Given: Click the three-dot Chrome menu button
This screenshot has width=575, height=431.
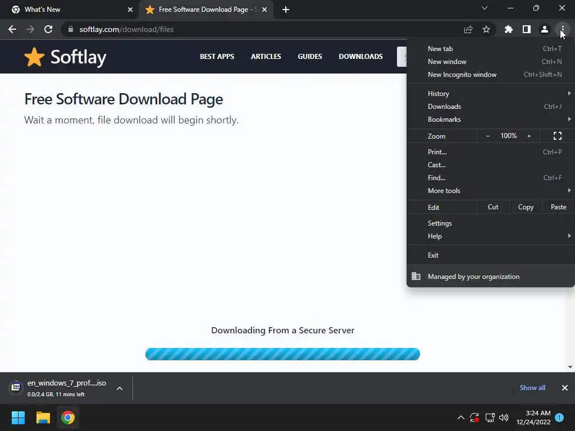Looking at the screenshot, I should [563, 29].
